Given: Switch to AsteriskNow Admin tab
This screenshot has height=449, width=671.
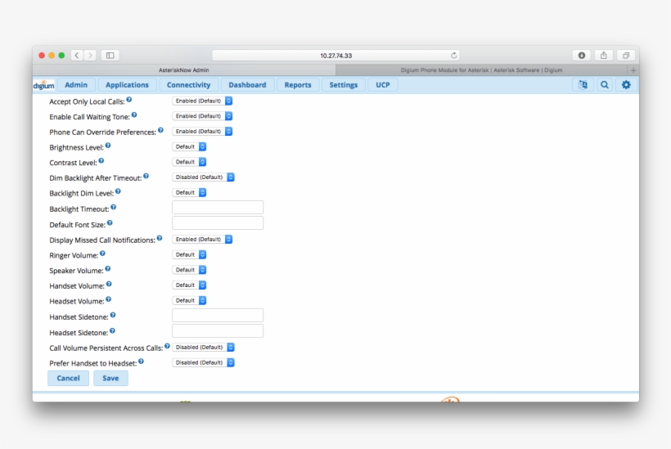Looking at the screenshot, I should pos(184,70).
